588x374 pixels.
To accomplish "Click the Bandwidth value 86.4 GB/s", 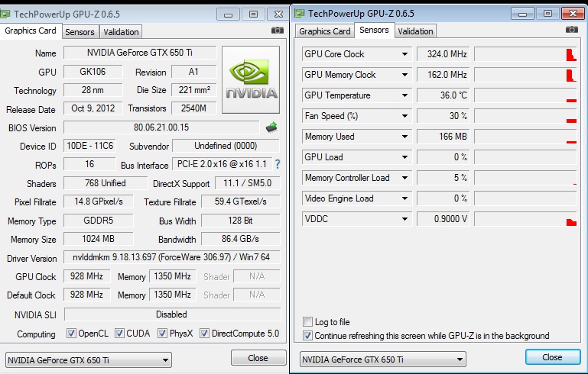I will (240, 239).
